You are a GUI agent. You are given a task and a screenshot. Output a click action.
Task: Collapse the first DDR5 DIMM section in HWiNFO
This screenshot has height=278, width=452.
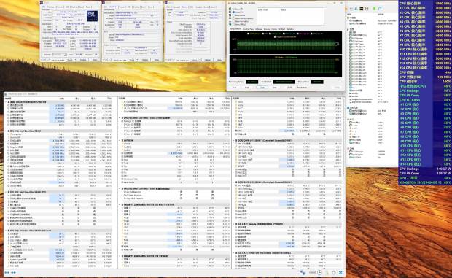click(x=234, y=140)
